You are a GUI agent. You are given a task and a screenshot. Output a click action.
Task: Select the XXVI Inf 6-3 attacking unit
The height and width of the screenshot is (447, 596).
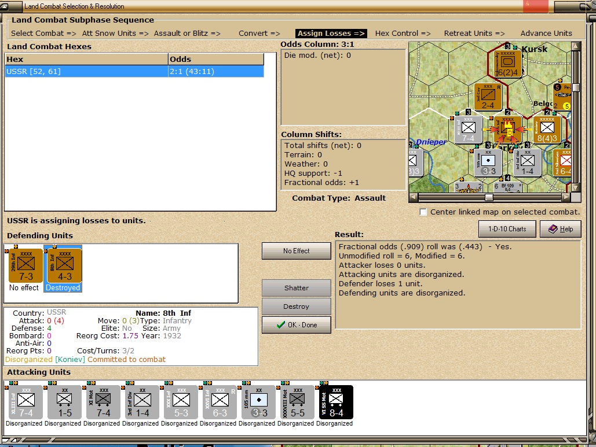220,402
